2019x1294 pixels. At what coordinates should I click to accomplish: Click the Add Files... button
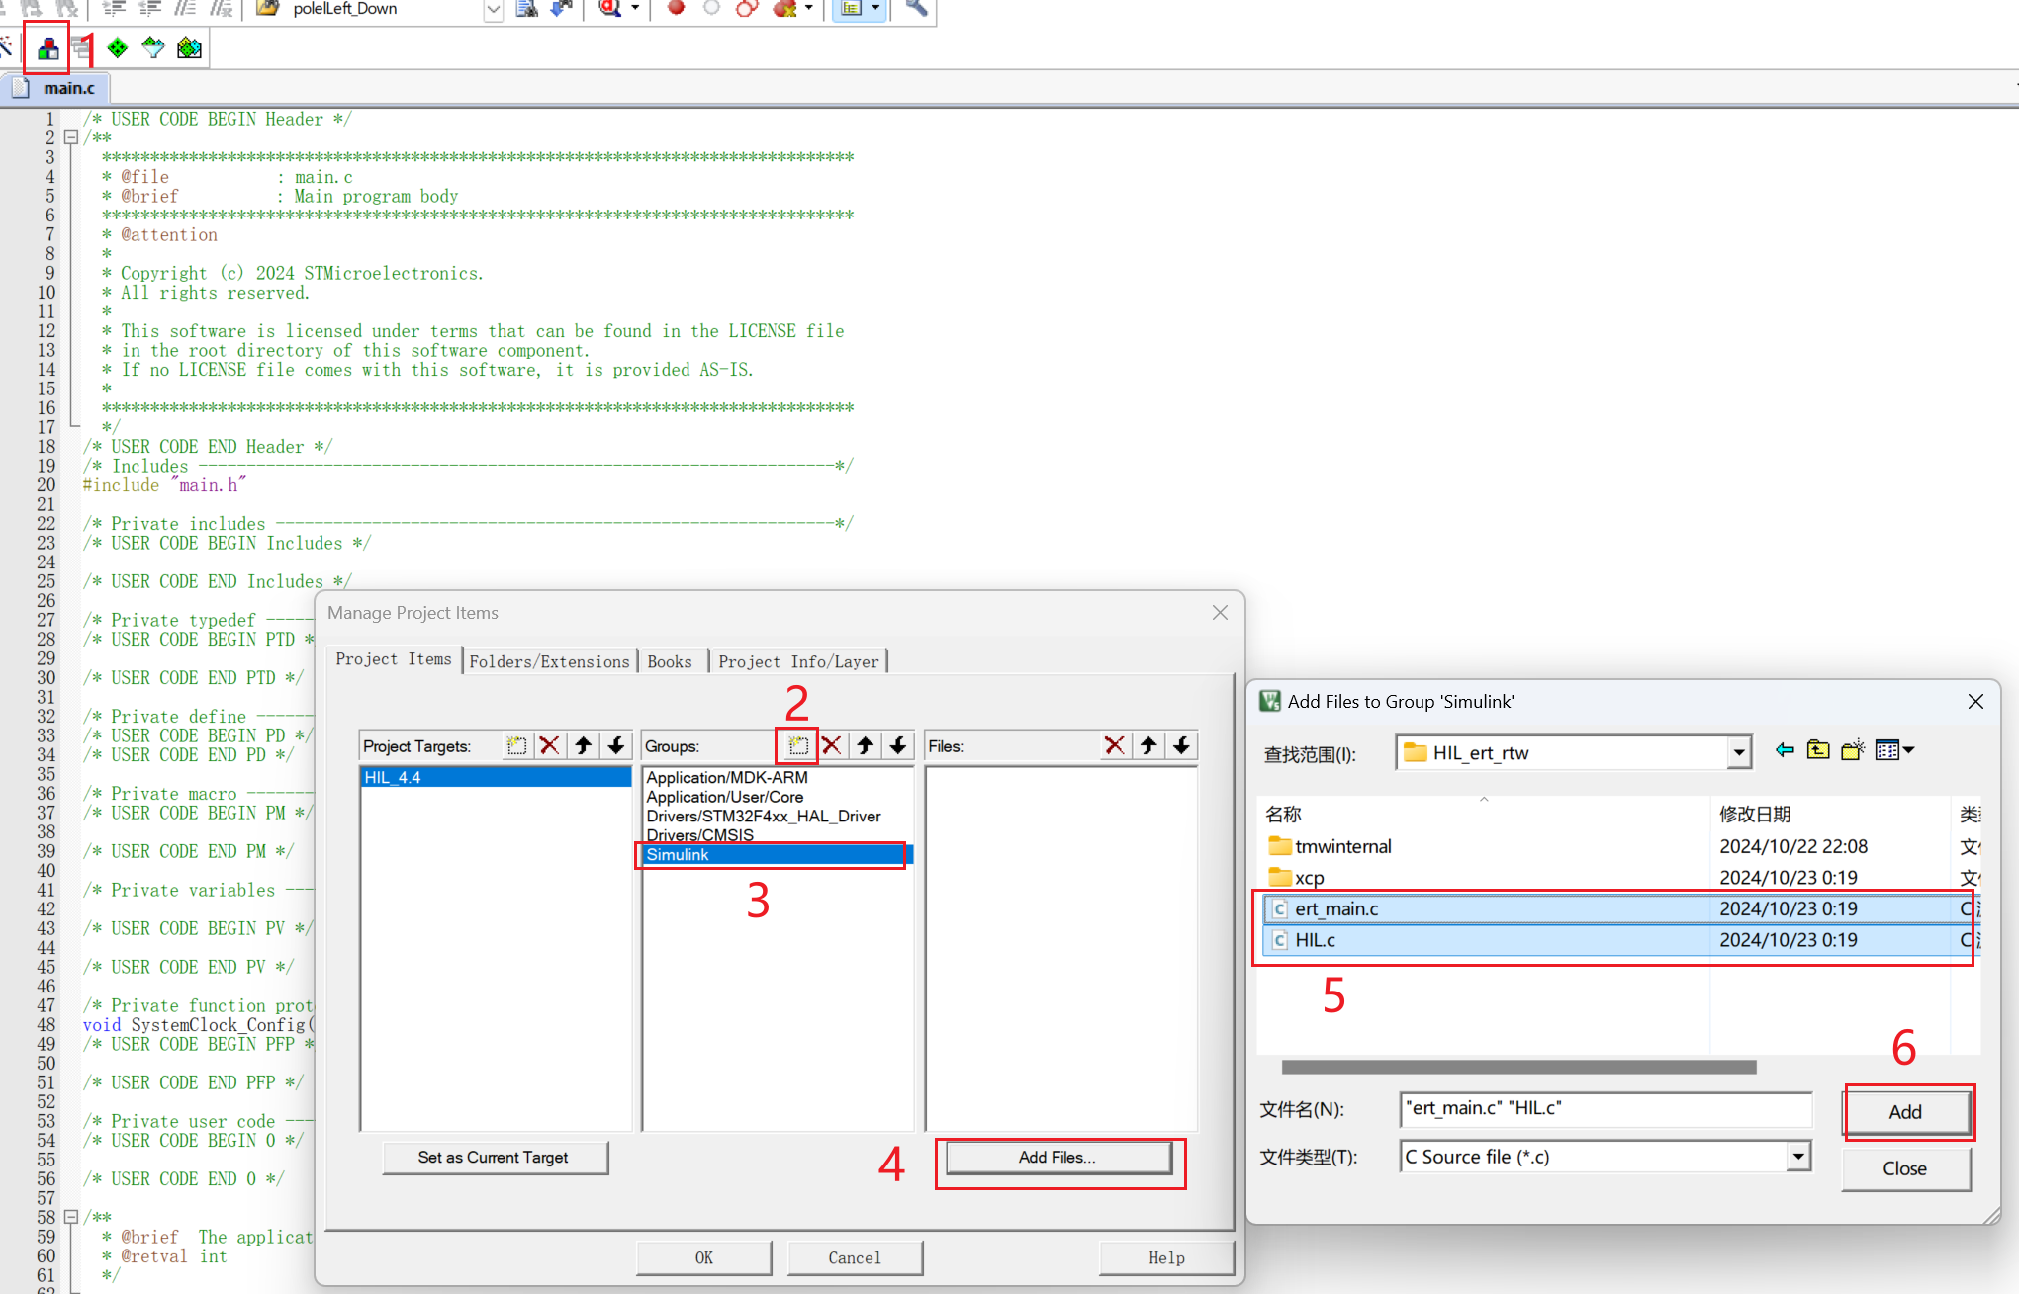[x=1057, y=1157]
